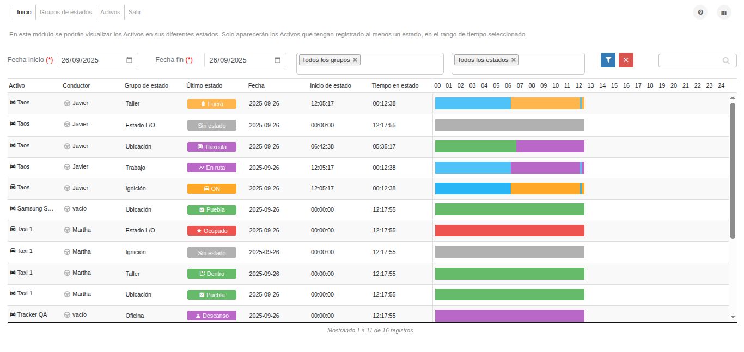The width and height of the screenshot is (744, 352).
Task: Open the Grupos de estados tab
Action: pos(66,12)
